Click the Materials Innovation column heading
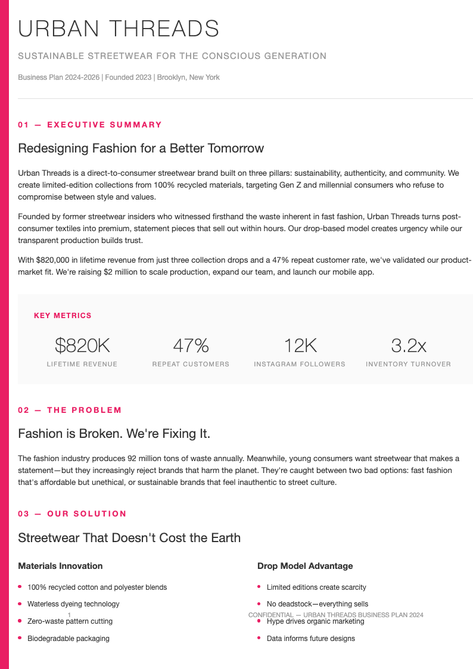This screenshot has height=669, width=473. tap(60, 566)
